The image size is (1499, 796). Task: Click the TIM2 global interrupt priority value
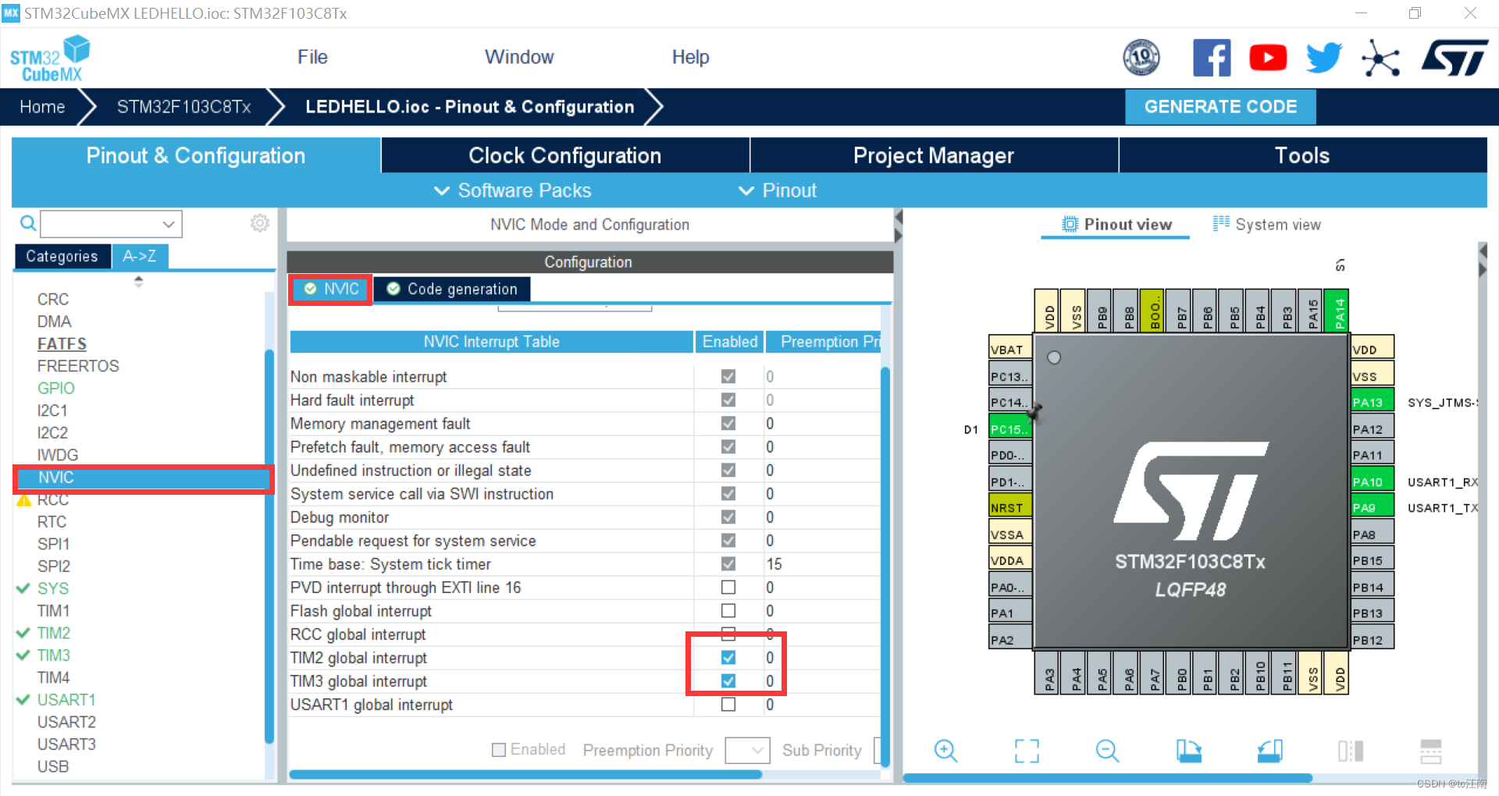[x=770, y=658]
